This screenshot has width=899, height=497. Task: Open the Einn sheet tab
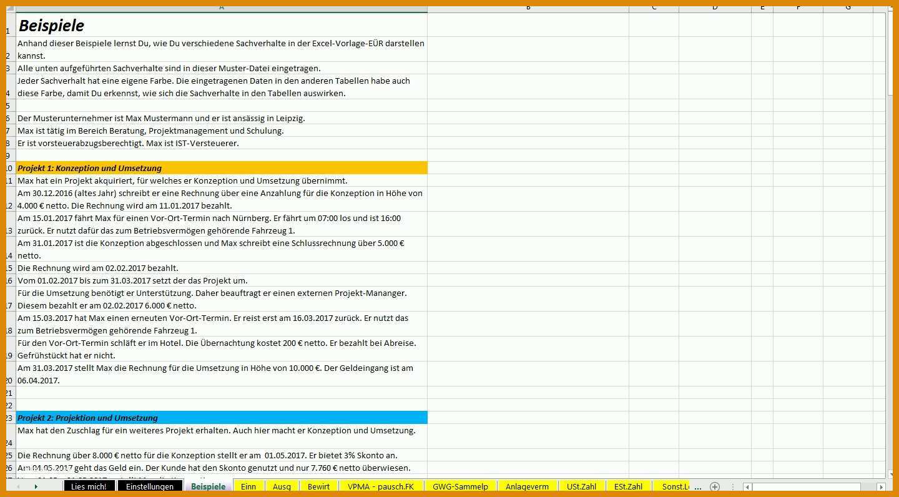(x=248, y=486)
